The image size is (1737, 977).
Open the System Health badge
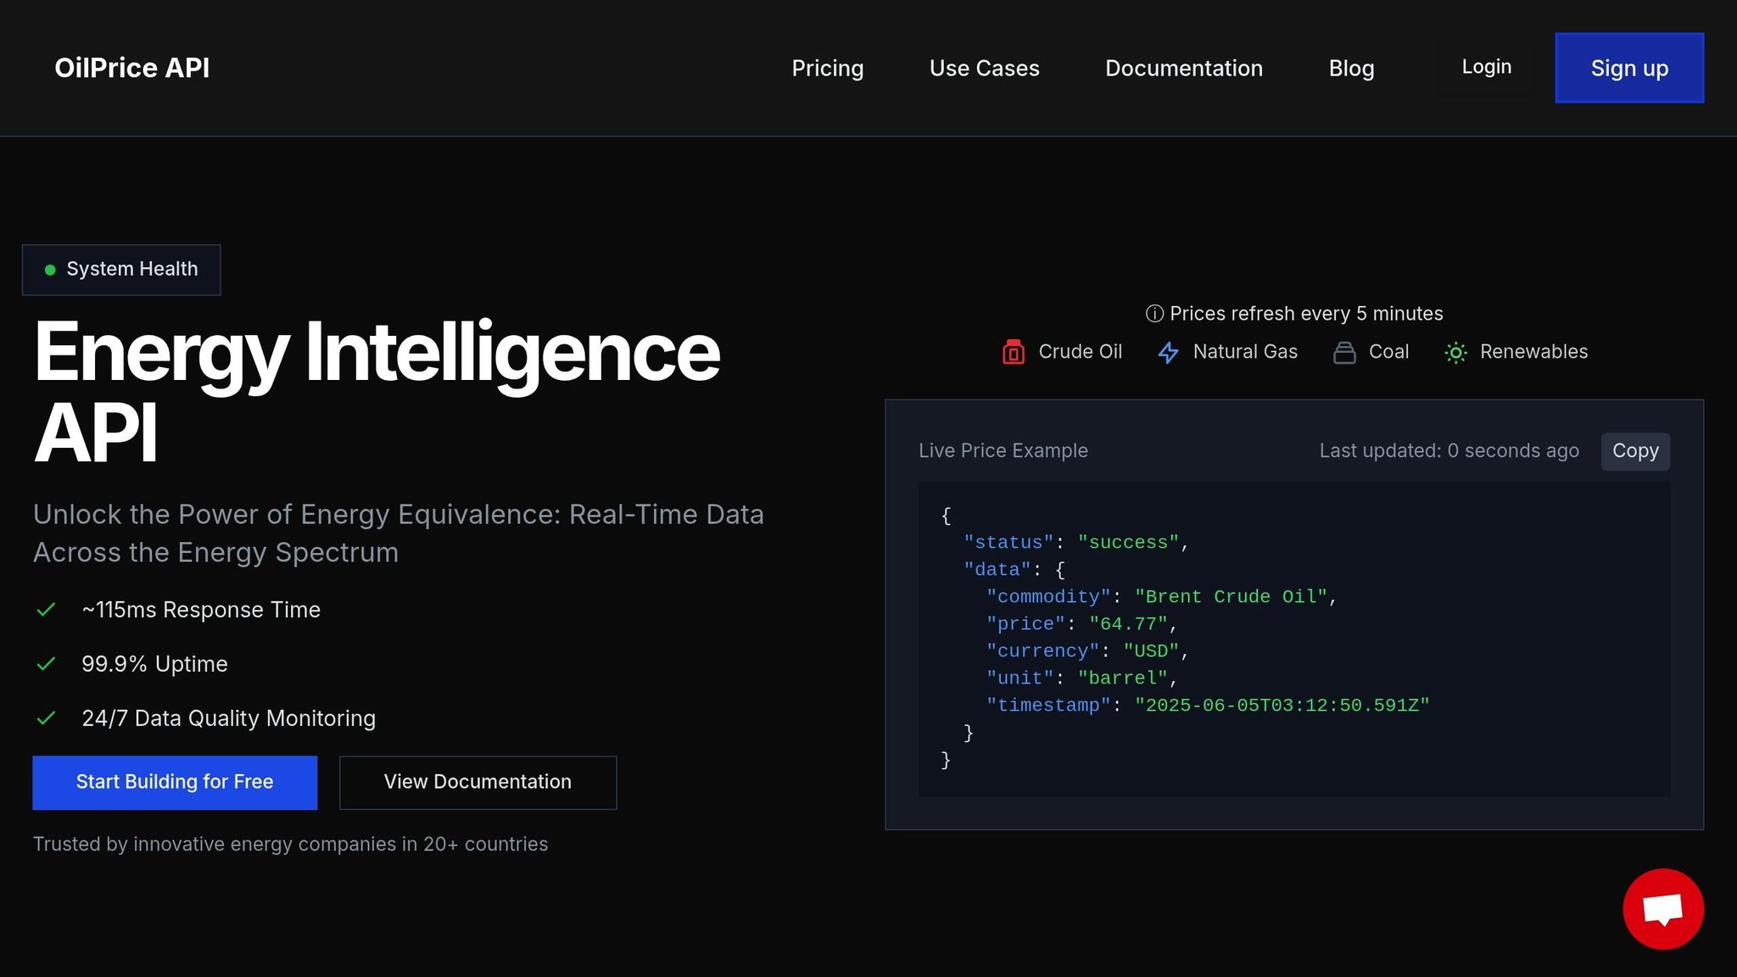pyautogui.click(x=121, y=270)
